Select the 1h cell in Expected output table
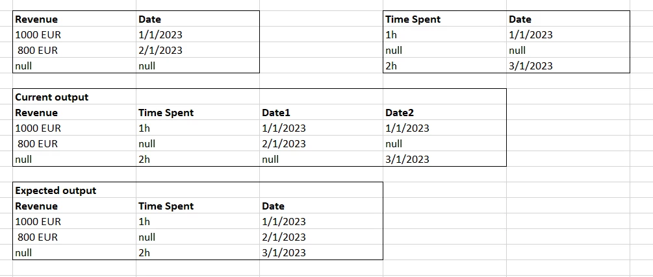This screenshot has width=653, height=277. click(x=198, y=221)
